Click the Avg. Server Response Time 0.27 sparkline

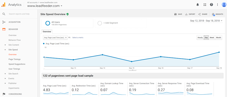pyautogui.click(x=171, y=93)
